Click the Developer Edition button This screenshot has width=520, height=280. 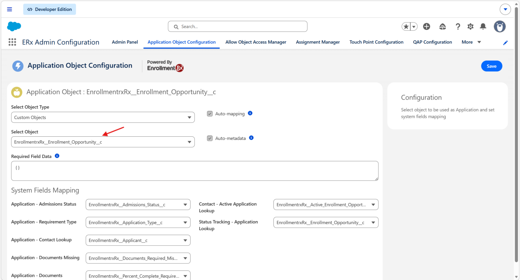pyautogui.click(x=50, y=9)
